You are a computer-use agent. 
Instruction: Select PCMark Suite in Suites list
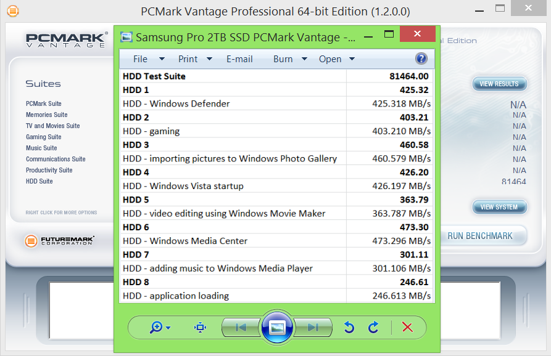(x=44, y=103)
